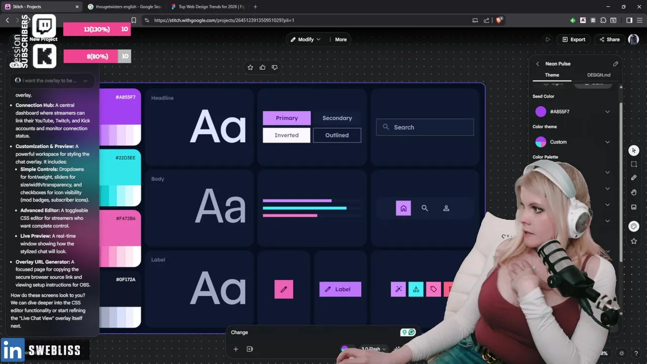Open the Grammarly icon in prompt box
The image size is (647, 364).
click(x=411, y=332)
